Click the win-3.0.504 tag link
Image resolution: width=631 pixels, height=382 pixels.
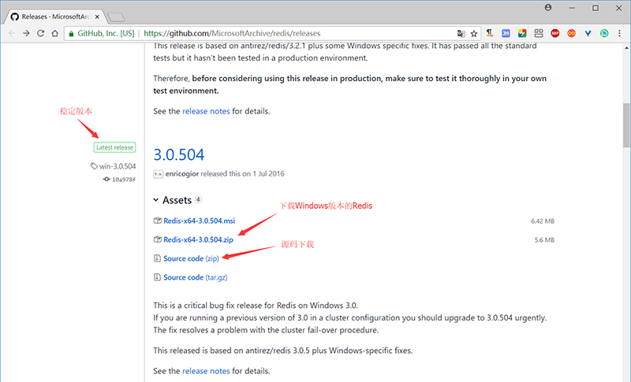[117, 166]
